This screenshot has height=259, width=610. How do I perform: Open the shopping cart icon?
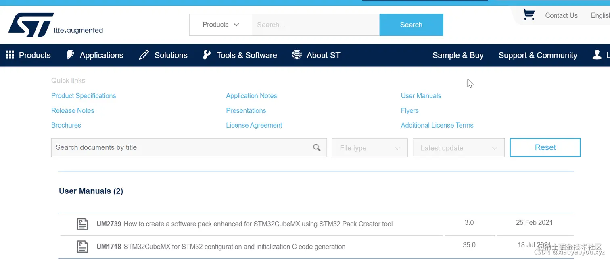point(529,15)
